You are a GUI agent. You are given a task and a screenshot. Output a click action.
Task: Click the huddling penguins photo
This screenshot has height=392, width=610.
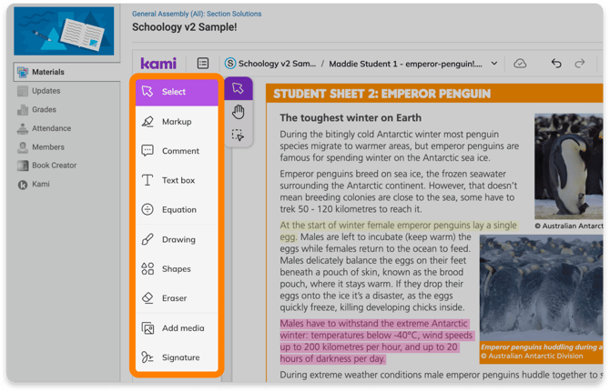pyautogui.click(x=541, y=288)
